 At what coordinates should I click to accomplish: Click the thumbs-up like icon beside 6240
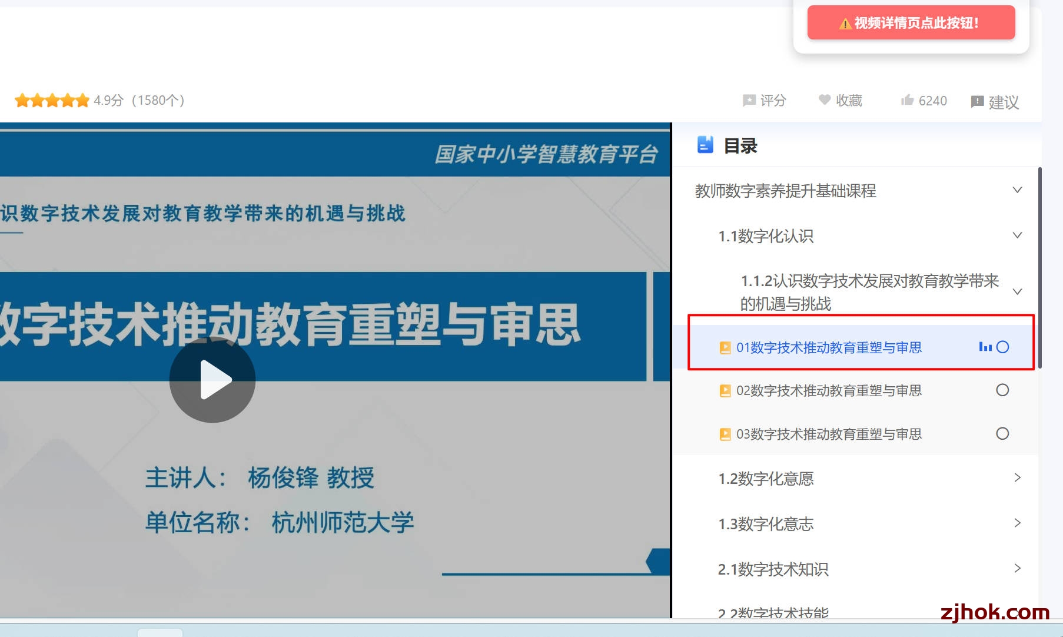907,100
